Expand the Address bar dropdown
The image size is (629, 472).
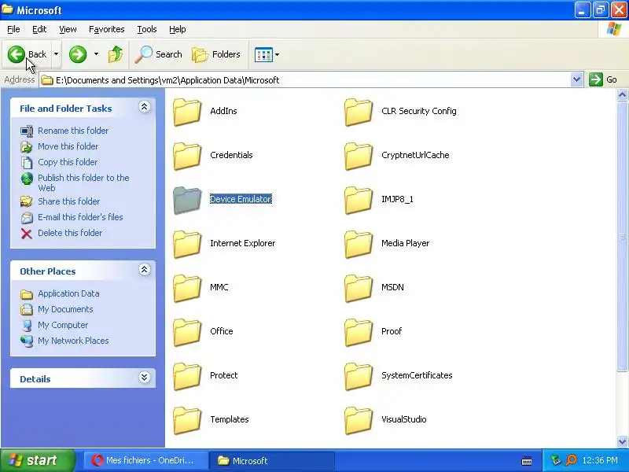[576, 80]
